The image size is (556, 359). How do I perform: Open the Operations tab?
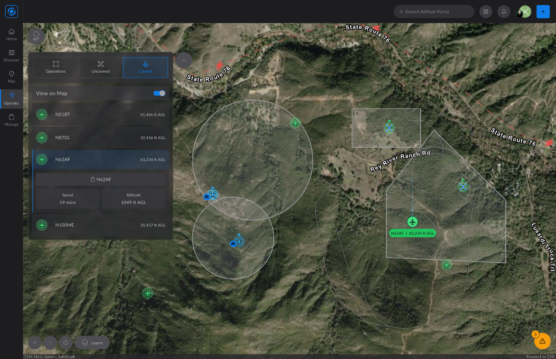click(56, 67)
